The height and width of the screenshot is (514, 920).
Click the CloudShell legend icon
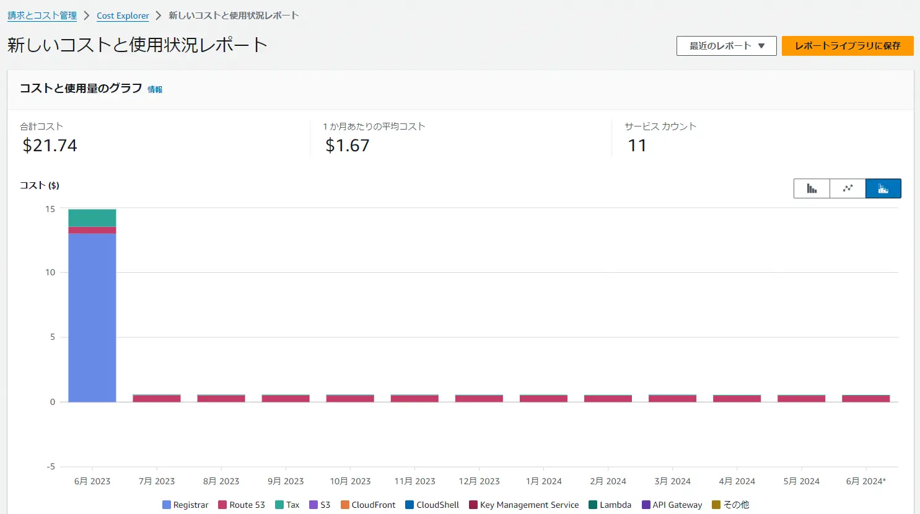[x=410, y=505]
